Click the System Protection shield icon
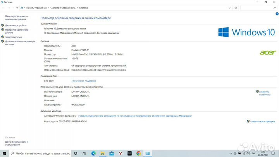279x157 pixels. point(2,37)
